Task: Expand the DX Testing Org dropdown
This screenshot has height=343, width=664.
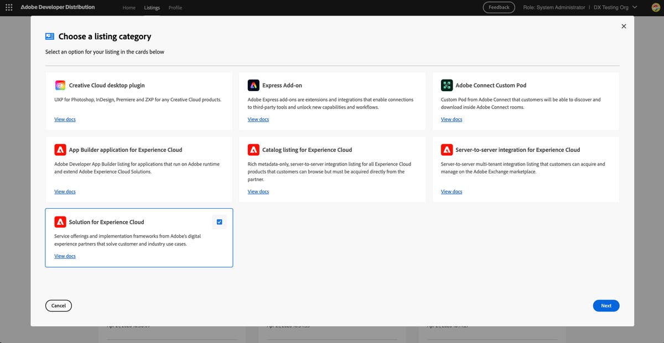Action: tap(615, 7)
